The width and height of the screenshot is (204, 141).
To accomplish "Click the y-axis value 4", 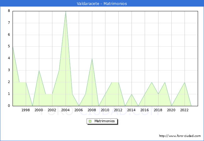I will 9,58.
